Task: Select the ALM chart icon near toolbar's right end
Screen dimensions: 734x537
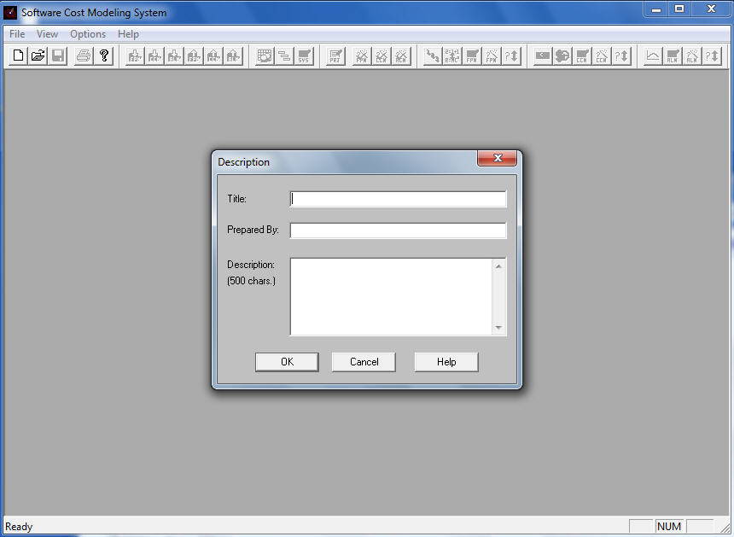Action: pyautogui.click(x=670, y=55)
